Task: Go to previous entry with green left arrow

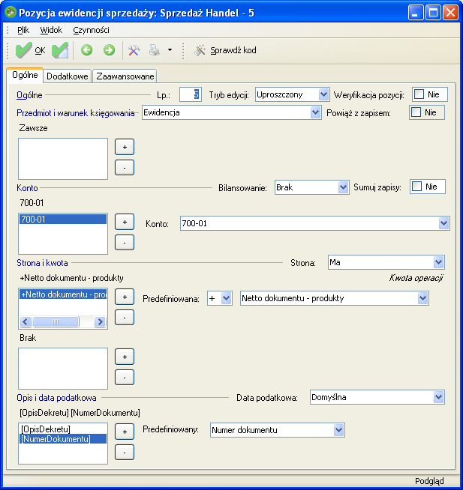Action: (x=87, y=50)
